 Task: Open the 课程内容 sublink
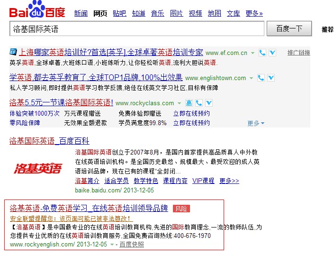click(175, 181)
